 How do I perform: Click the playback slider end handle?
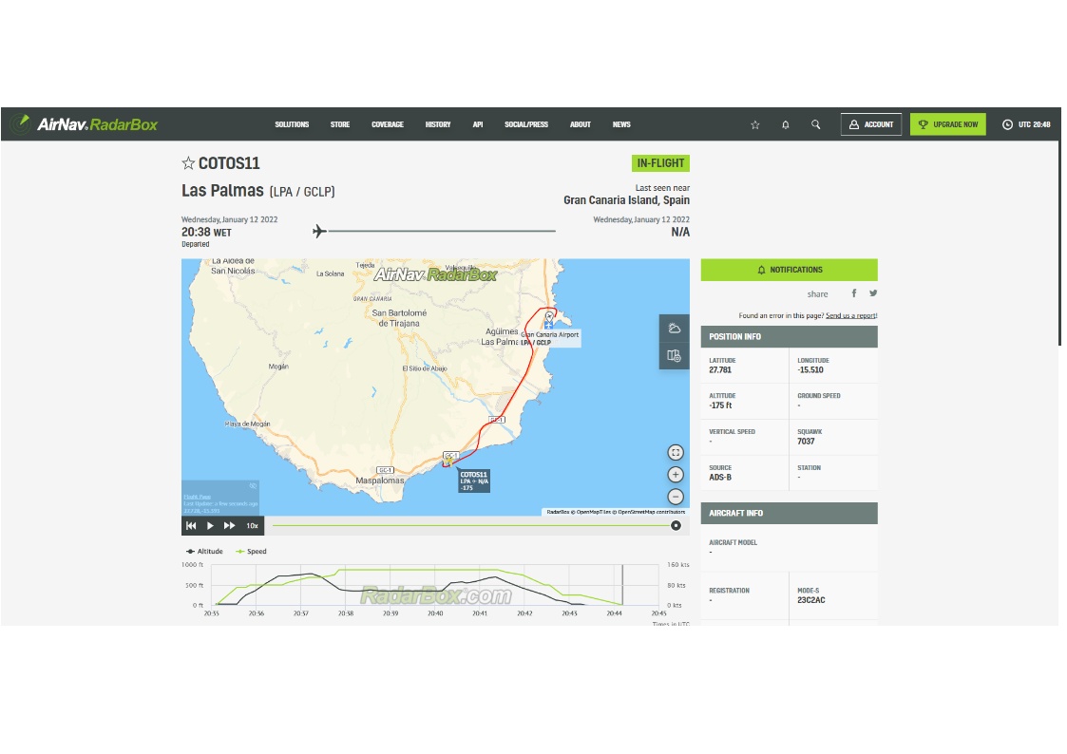676,525
